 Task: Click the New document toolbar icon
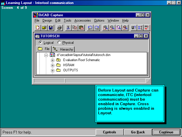click(37, 28)
